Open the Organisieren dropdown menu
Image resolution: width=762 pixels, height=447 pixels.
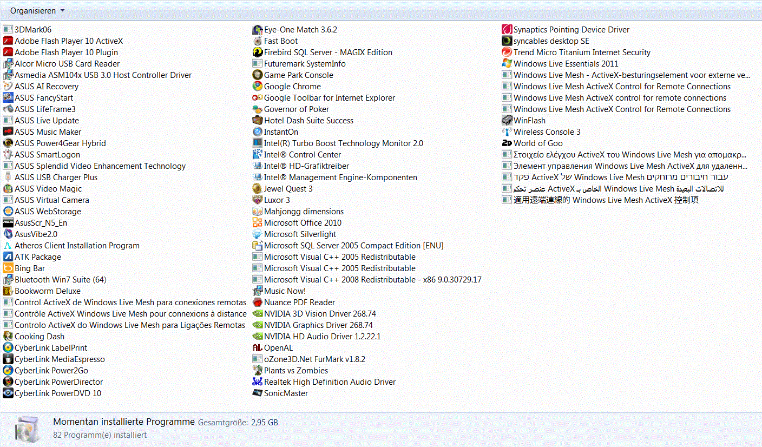pos(37,11)
